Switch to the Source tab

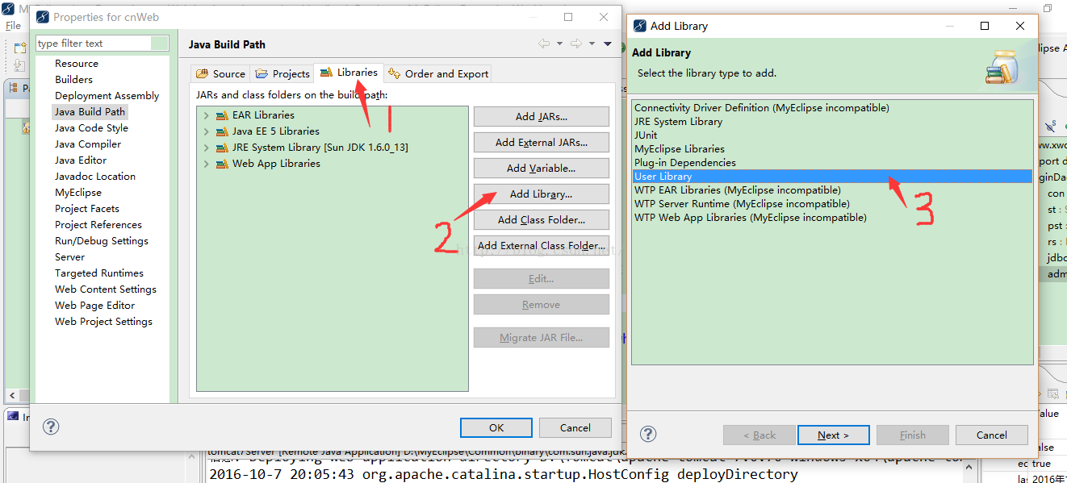click(220, 73)
